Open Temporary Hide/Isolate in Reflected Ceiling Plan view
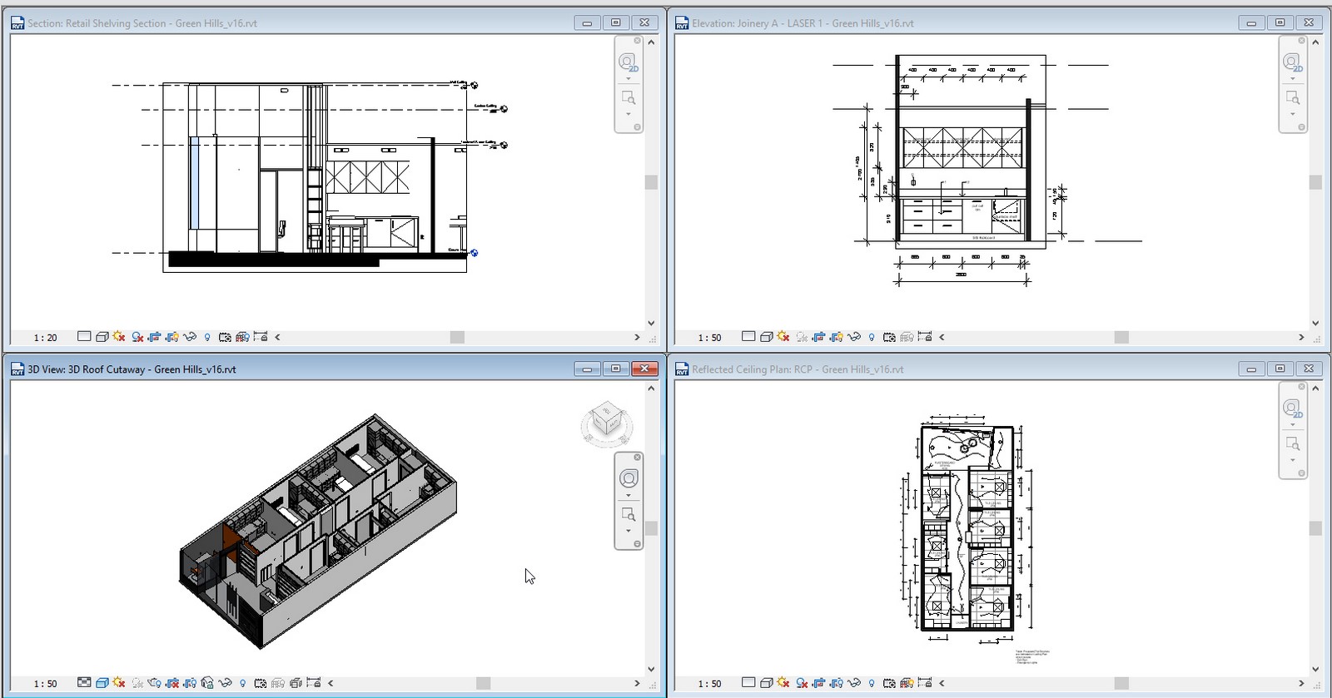The height and width of the screenshot is (698, 1332). pyautogui.click(x=853, y=683)
